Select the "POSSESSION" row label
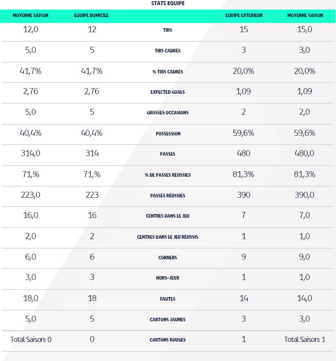Viewport: 336px width, 361px height. (x=168, y=134)
